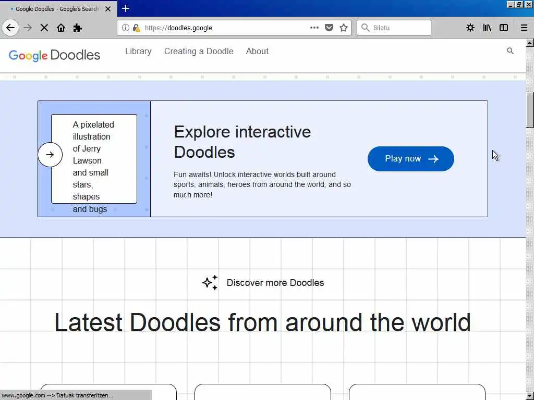This screenshot has width=534, height=400.
Task: Toggle the sidebar view icon
Action: point(504,28)
